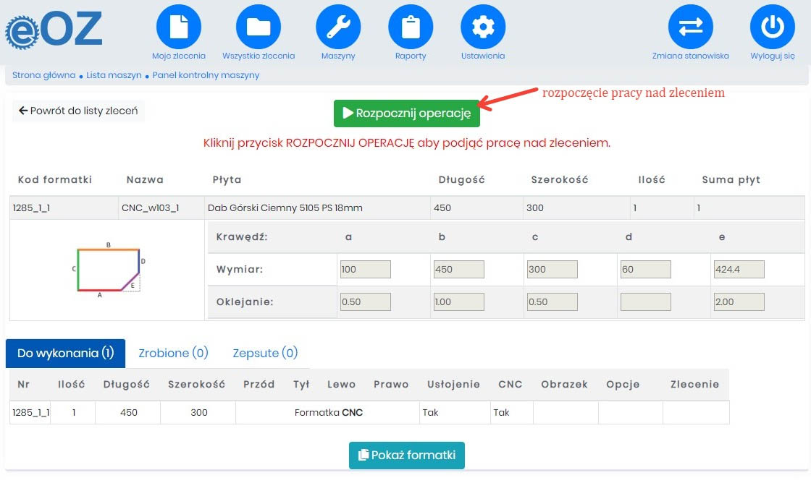Click the empty Oklejanie field for edge d
This screenshot has height=483, width=811.
pos(645,302)
